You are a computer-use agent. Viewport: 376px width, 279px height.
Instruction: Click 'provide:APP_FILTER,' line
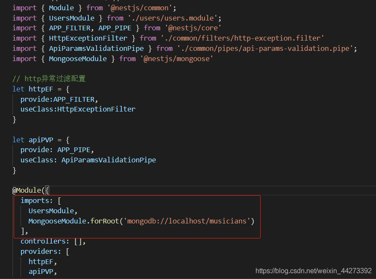(59, 99)
